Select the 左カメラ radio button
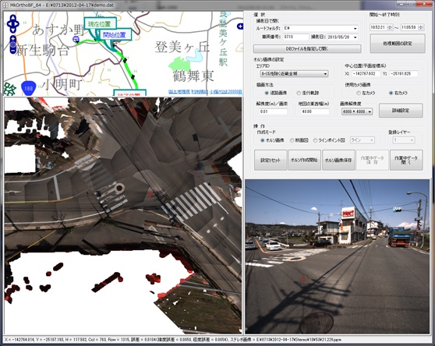435x346 pixels. (359, 93)
